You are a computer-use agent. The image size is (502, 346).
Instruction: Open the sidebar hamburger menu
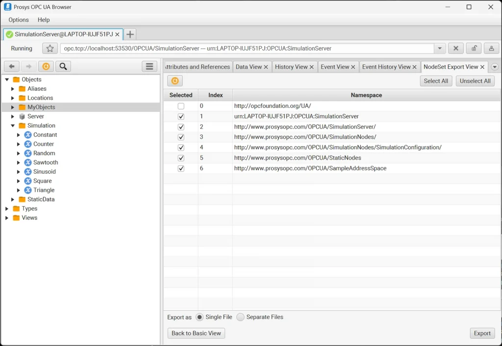coord(149,66)
